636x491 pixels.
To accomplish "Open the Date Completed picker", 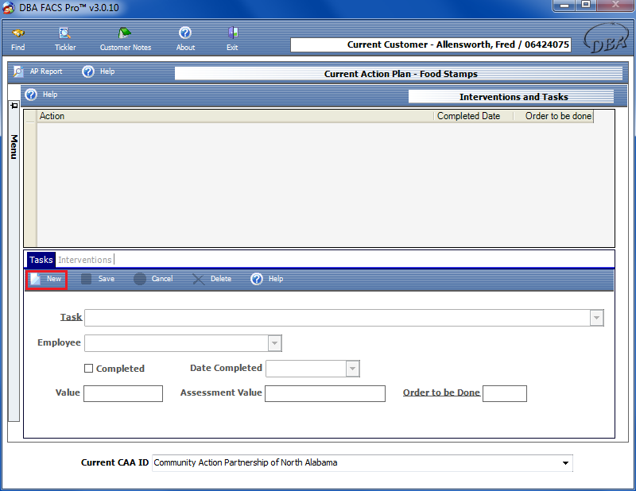I will coord(352,369).
